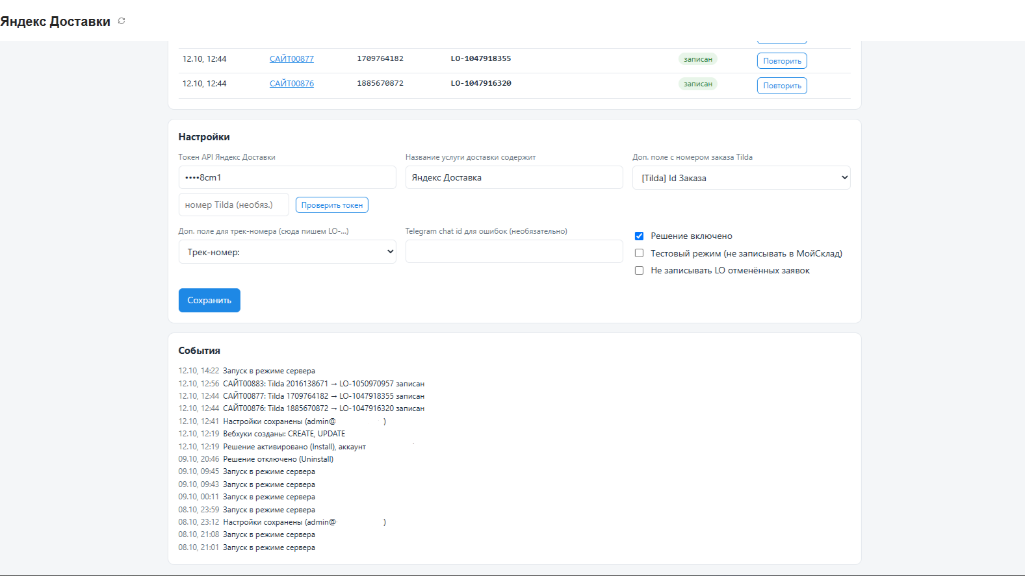
Task: Click Вебхуки созданы: CREATE, UPDATE event
Action: [262, 434]
